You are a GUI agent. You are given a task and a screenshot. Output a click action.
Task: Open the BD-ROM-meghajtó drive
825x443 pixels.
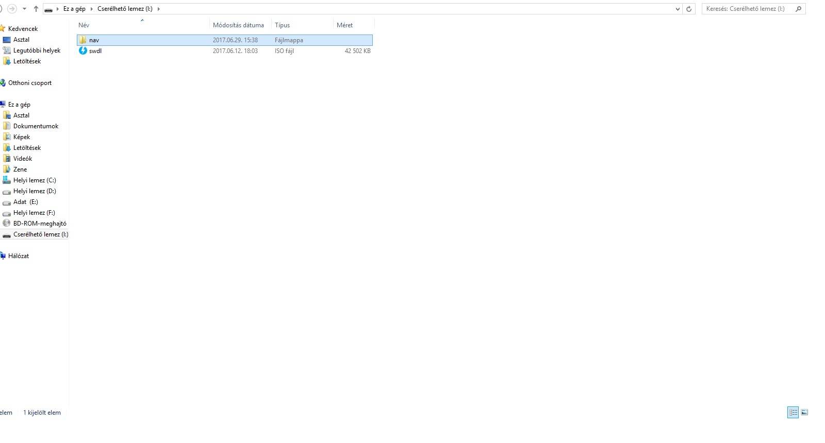[39, 224]
